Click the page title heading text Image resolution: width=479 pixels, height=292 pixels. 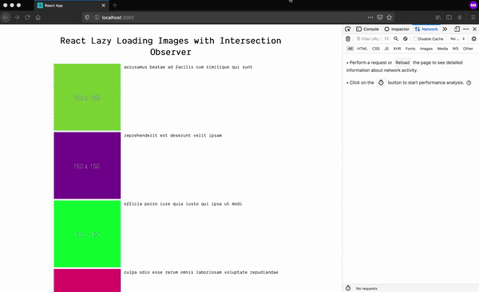171,46
